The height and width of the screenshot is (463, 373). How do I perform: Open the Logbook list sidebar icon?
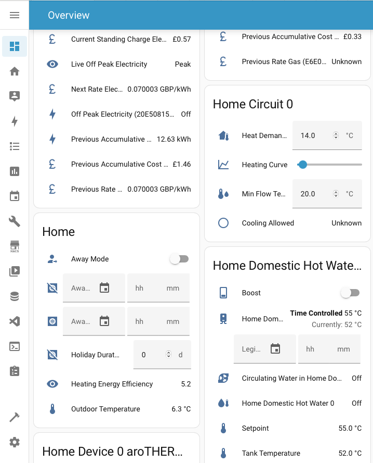tap(15, 146)
